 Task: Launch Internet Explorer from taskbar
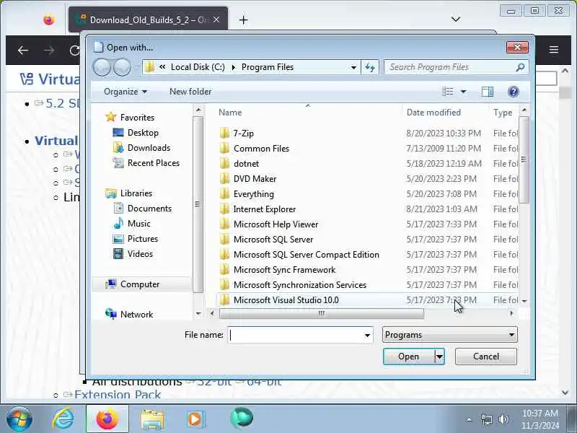(63, 419)
